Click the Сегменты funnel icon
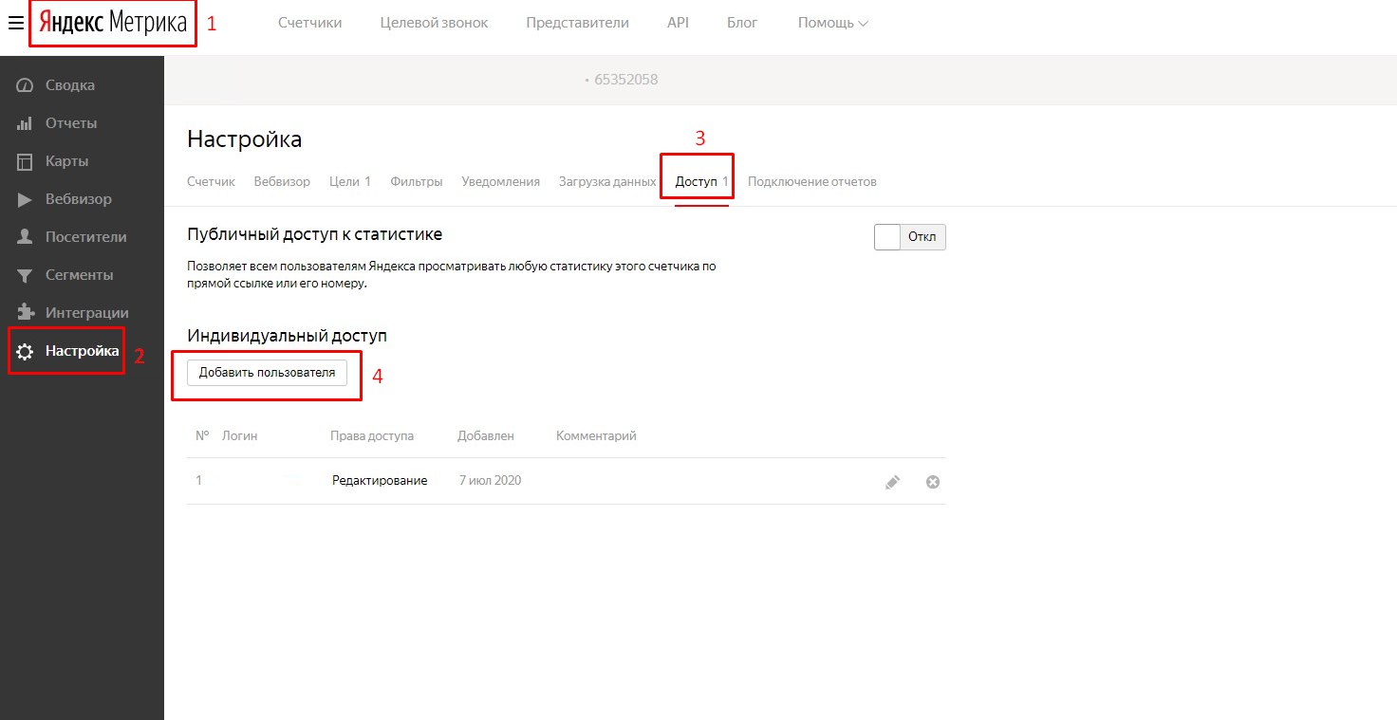 pos(26,275)
